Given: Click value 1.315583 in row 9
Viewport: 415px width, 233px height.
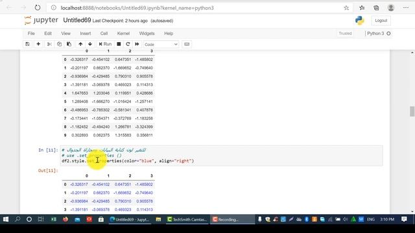Looking at the screenshot, I should (123, 135).
